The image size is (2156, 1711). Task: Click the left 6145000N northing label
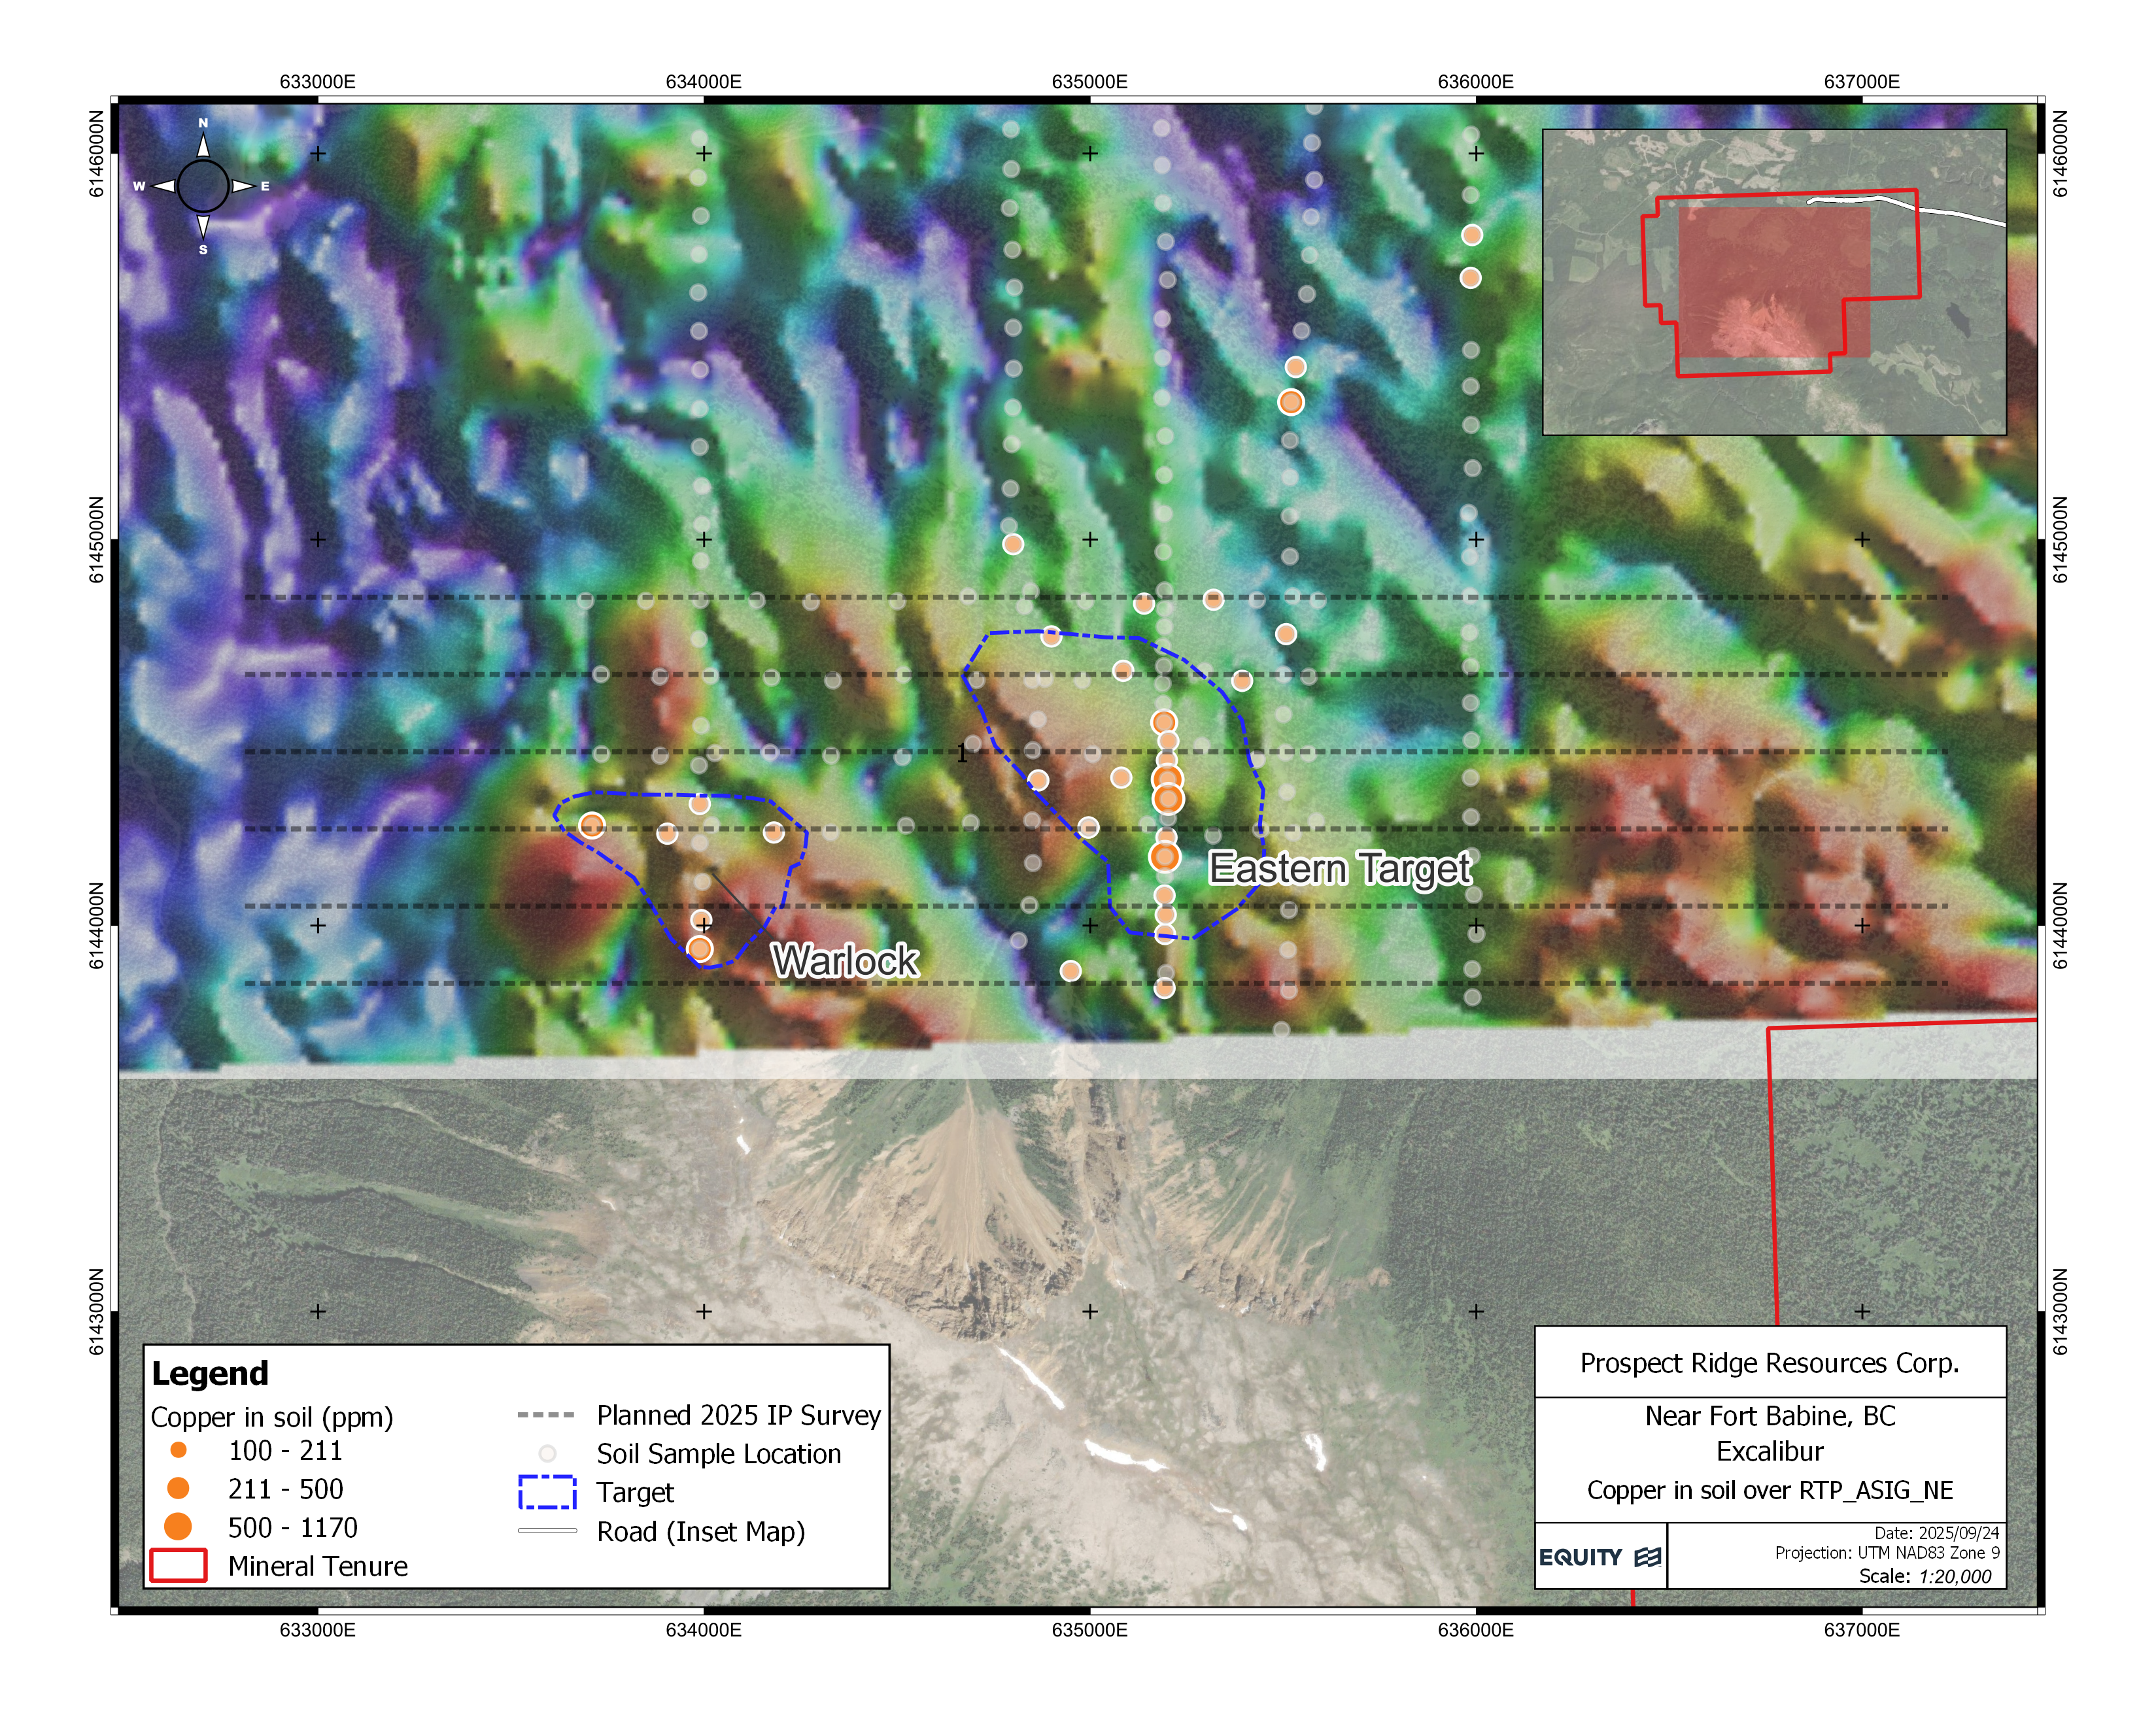97,539
